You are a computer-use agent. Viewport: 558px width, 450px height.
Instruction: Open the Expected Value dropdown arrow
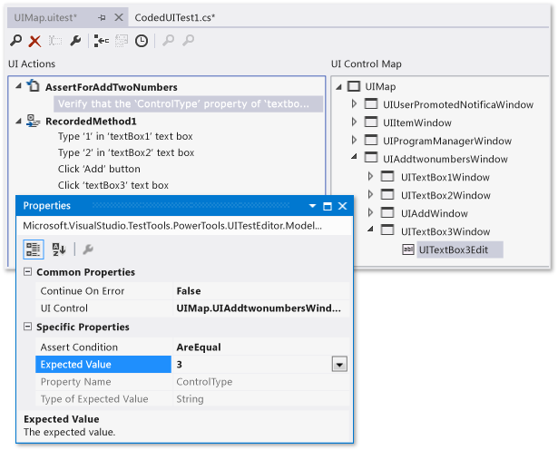click(339, 364)
